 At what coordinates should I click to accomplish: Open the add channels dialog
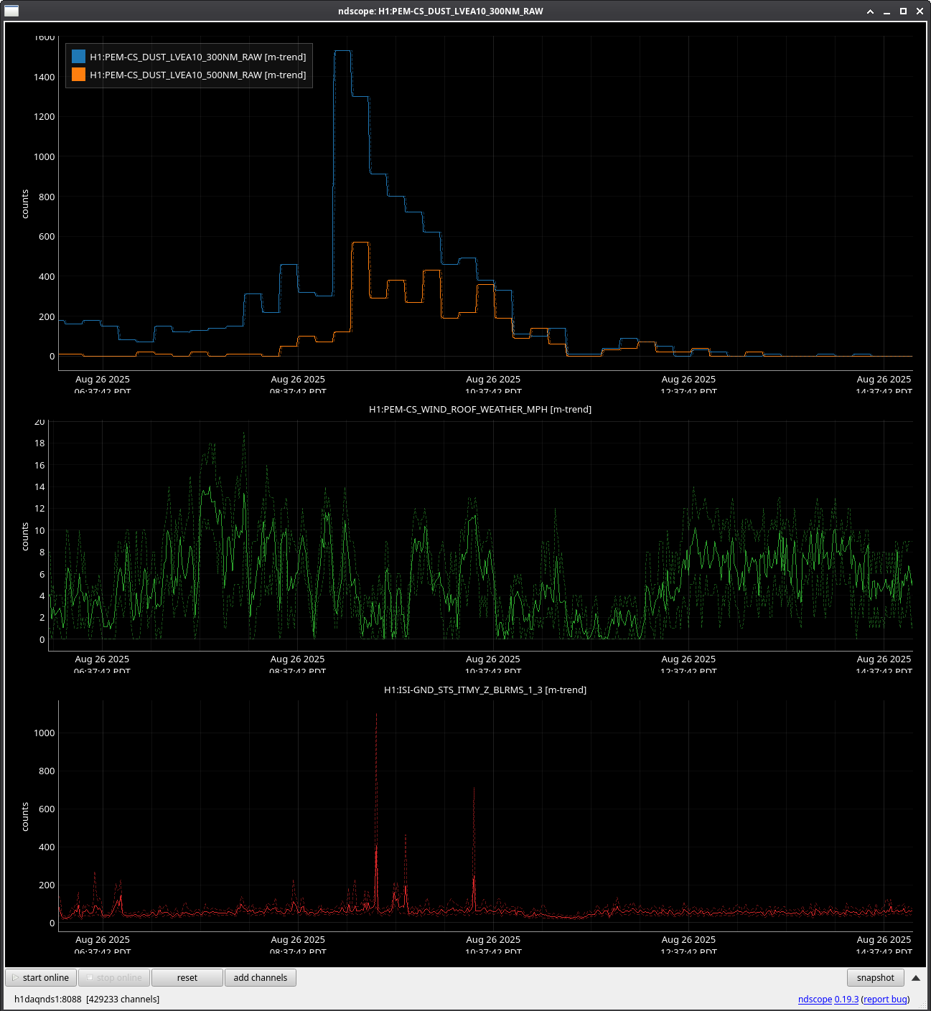260,977
